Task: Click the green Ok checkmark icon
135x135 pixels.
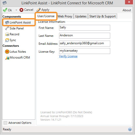Action: click(5, 10)
